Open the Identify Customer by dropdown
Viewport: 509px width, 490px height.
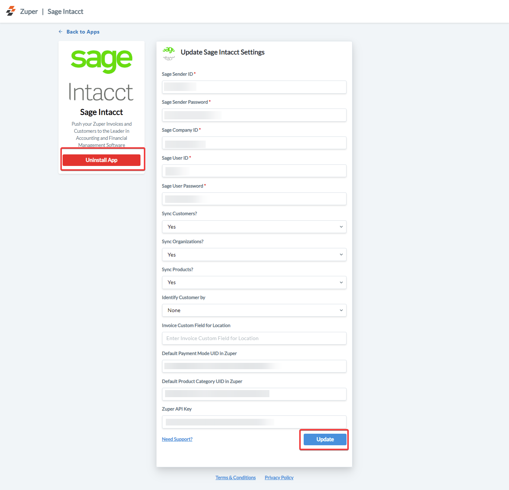point(254,310)
